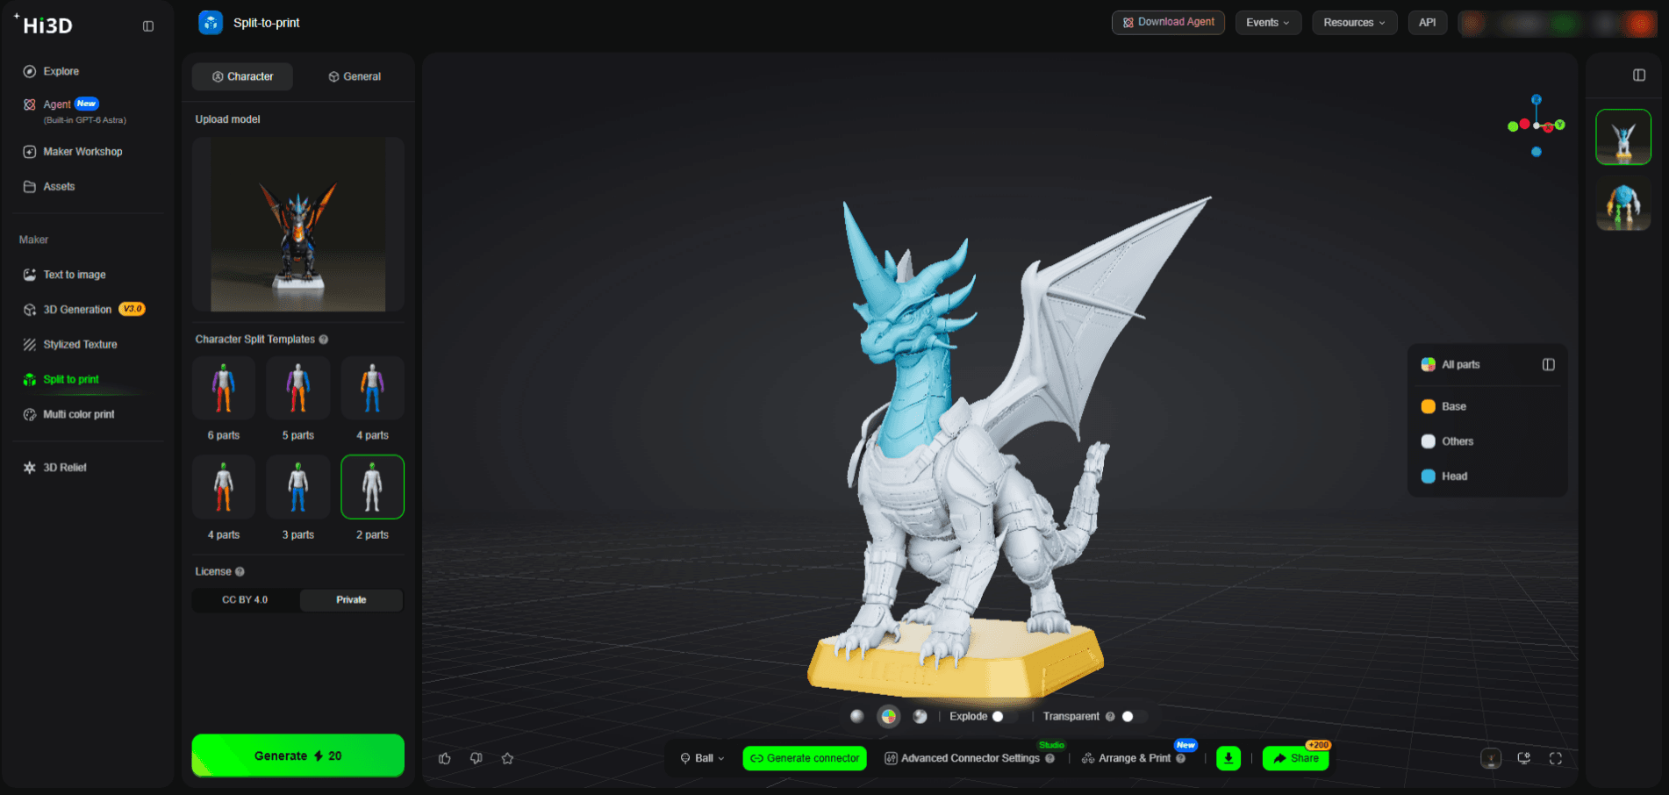Open the Ball connector type dropdown
Screen dimensions: 1669x795
[703, 758]
